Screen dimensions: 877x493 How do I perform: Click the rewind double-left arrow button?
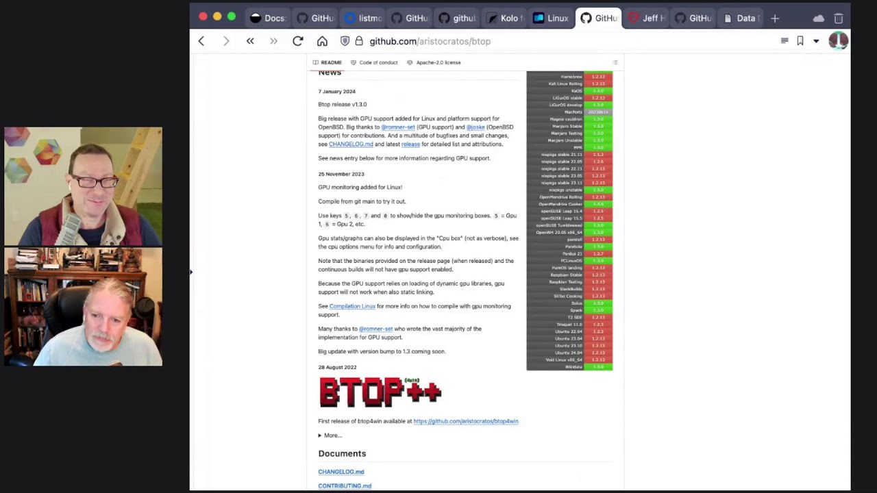(x=250, y=41)
